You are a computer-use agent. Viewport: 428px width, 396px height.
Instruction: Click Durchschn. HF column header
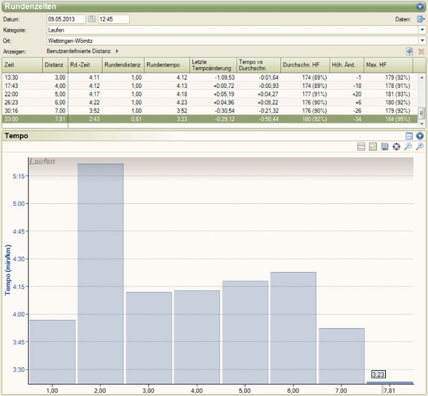point(305,65)
